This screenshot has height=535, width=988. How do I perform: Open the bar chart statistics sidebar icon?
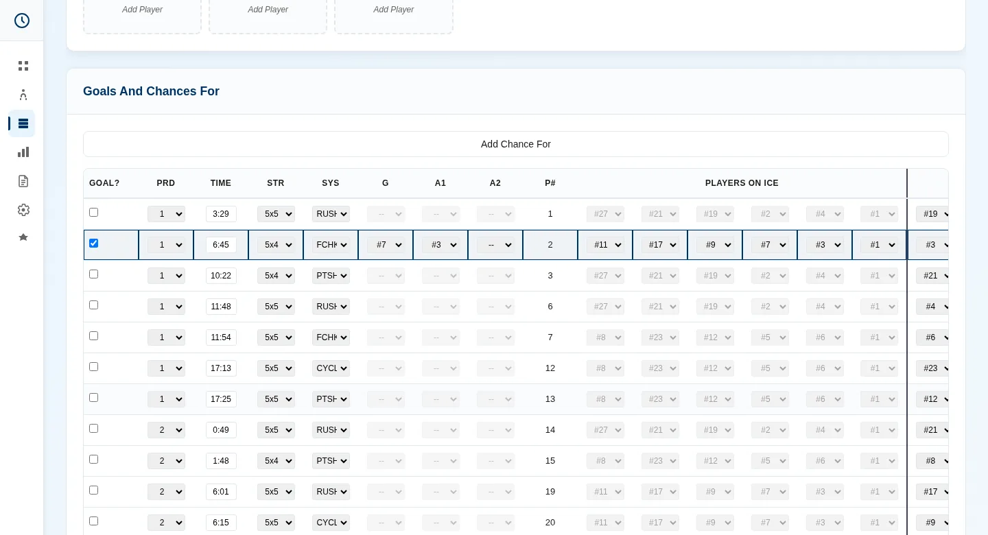[x=23, y=152]
